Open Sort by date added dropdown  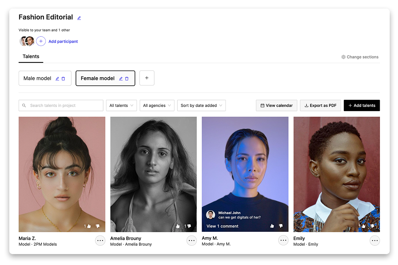click(x=201, y=105)
